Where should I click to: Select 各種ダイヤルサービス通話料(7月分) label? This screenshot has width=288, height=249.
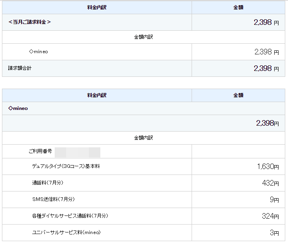(x=70, y=216)
